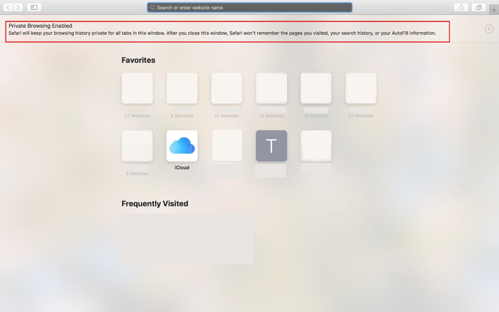Open the folder with 3 Websites
The image size is (499, 312).
(137, 146)
